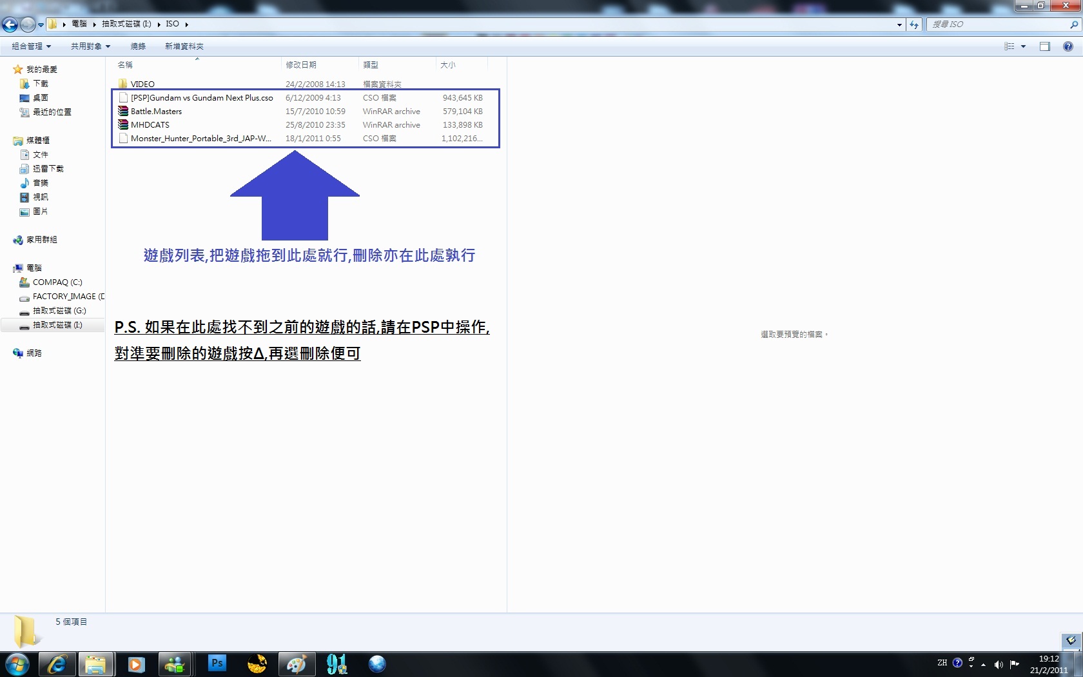Select the MHDCATS WinRAR archive
This screenshot has width=1083, height=677.
click(150, 125)
